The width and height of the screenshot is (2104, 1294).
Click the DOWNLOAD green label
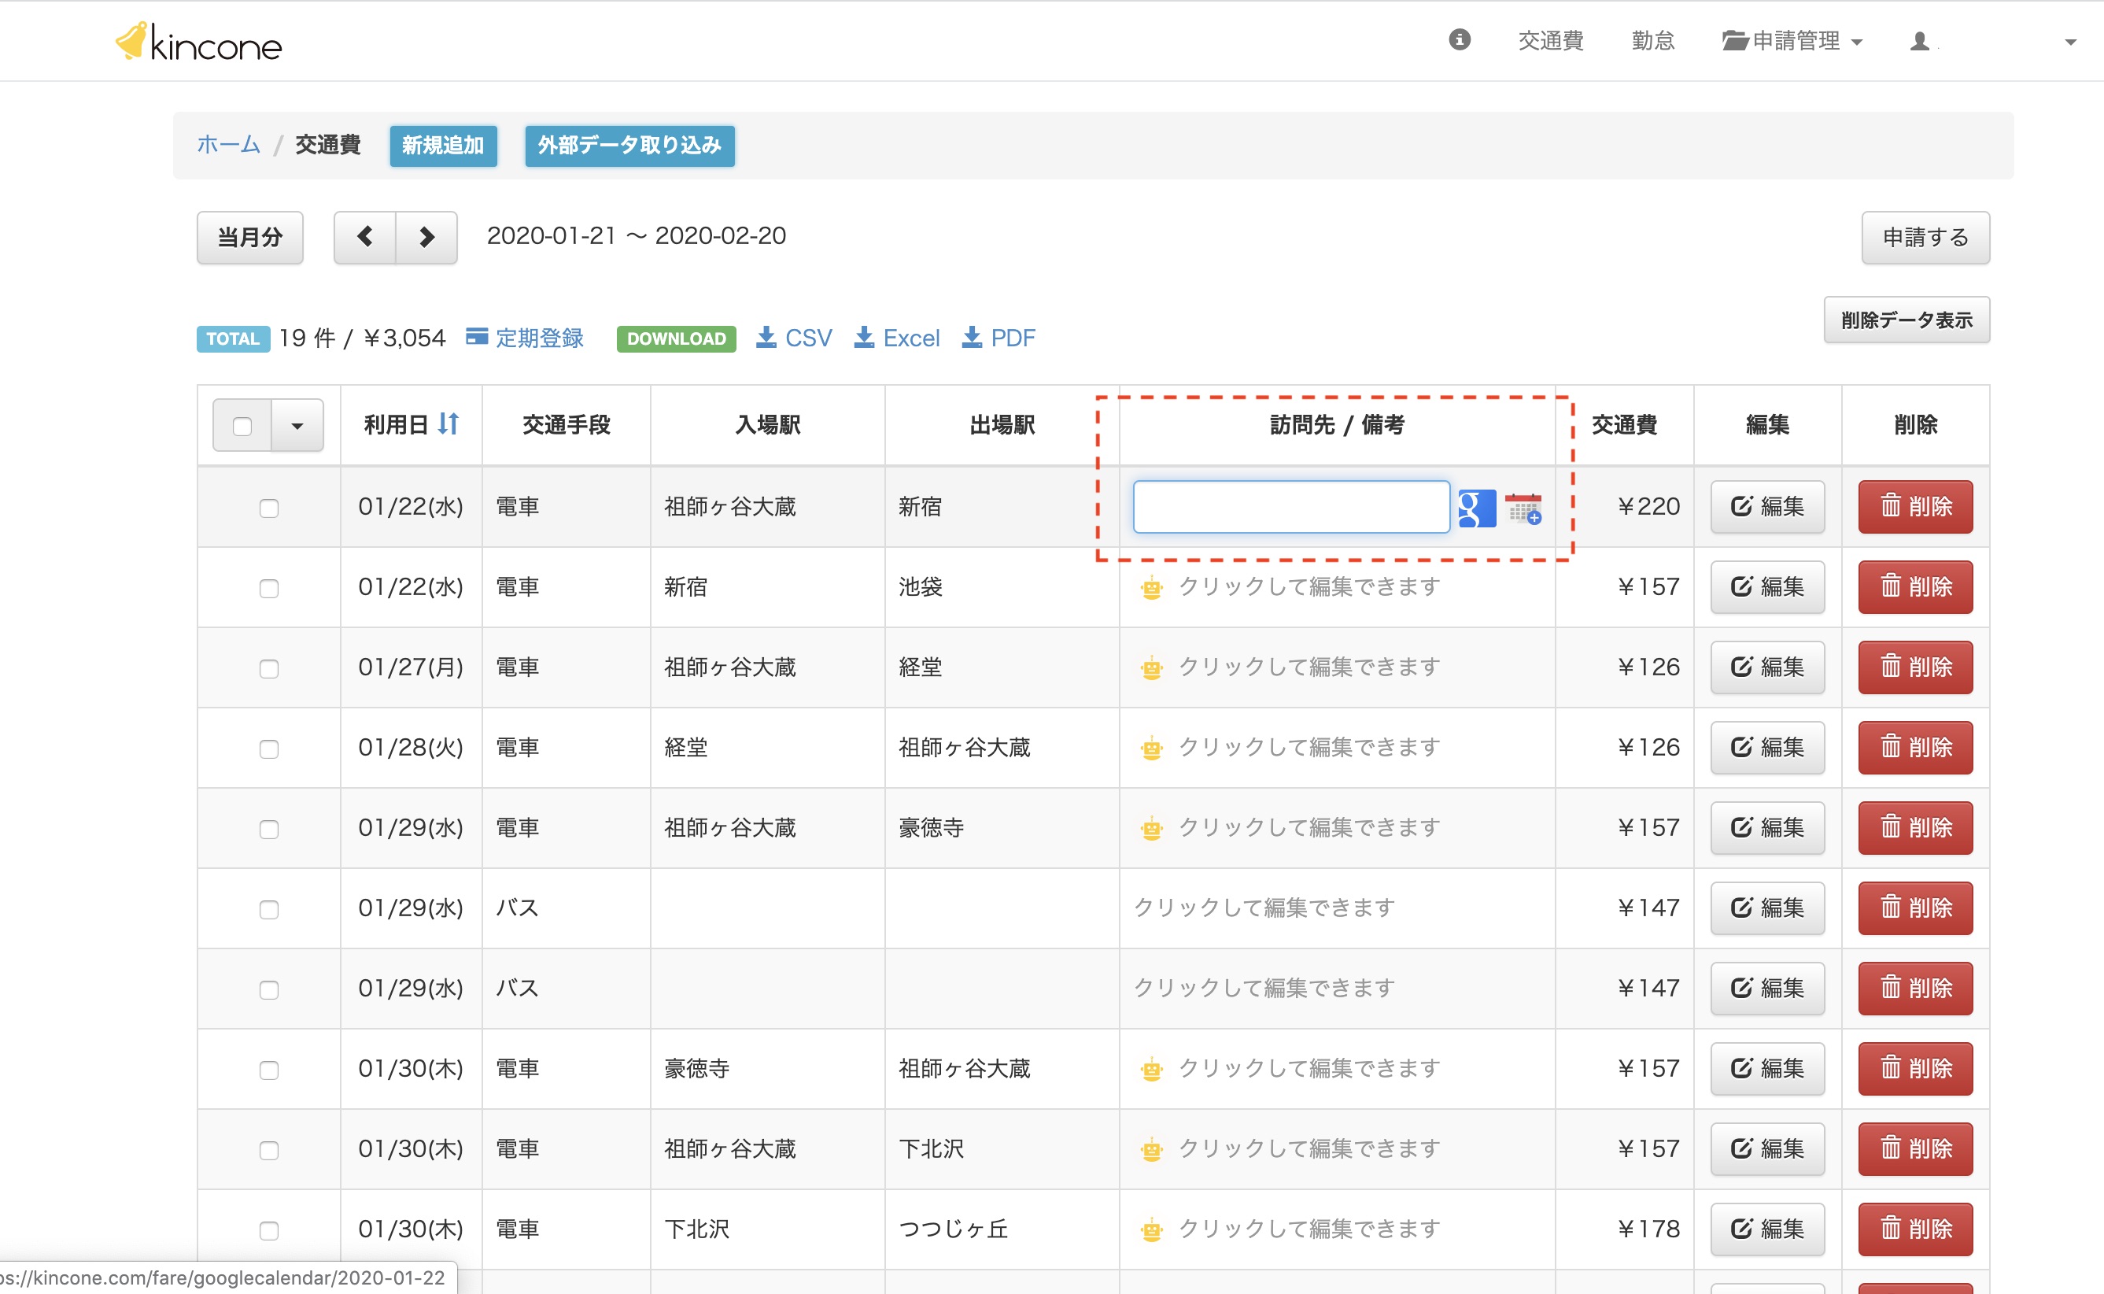point(676,339)
